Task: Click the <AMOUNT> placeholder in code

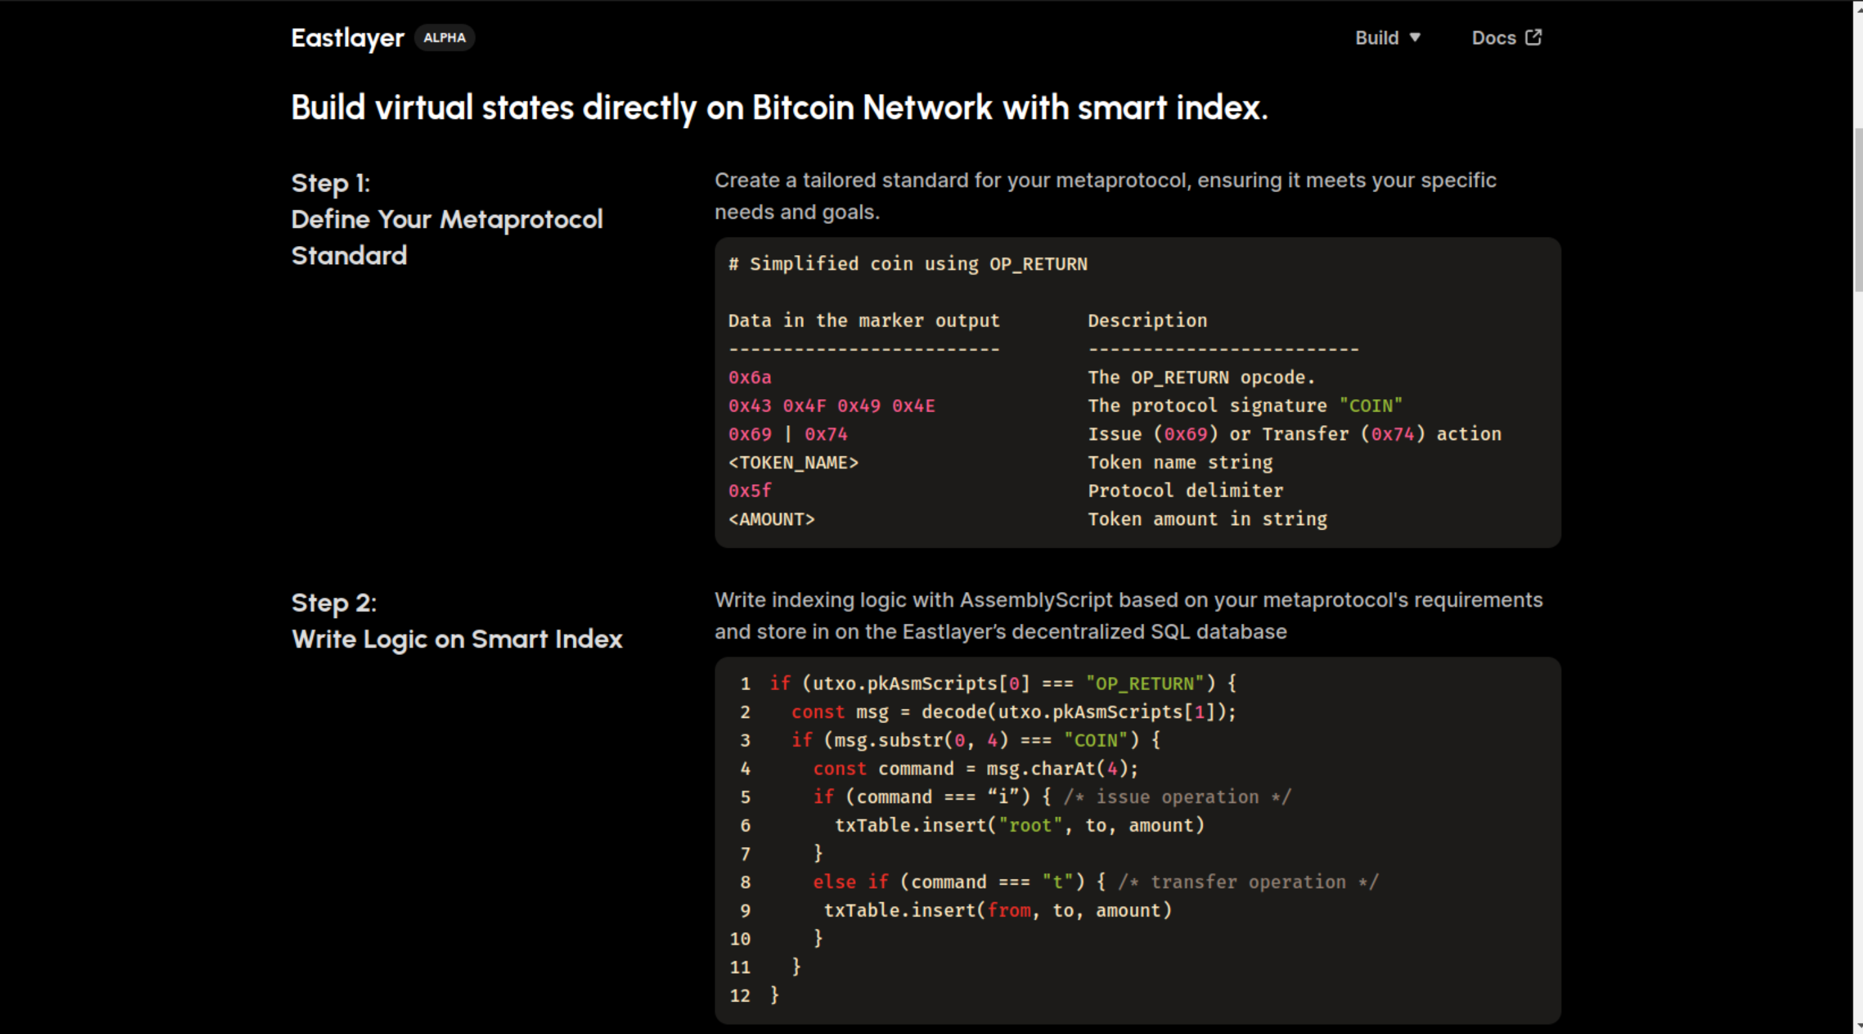Action: pyautogui.click(x=771, y=519)
